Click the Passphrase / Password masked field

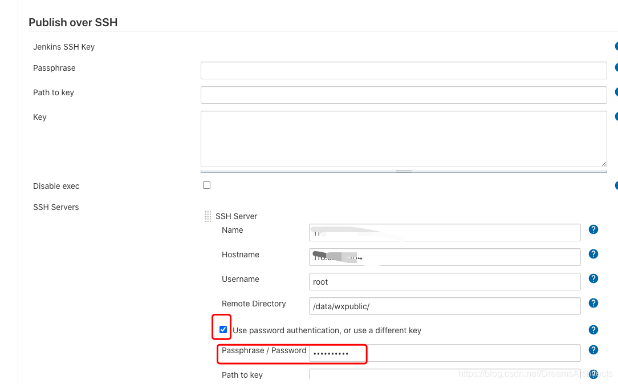[x=445, y=354]
